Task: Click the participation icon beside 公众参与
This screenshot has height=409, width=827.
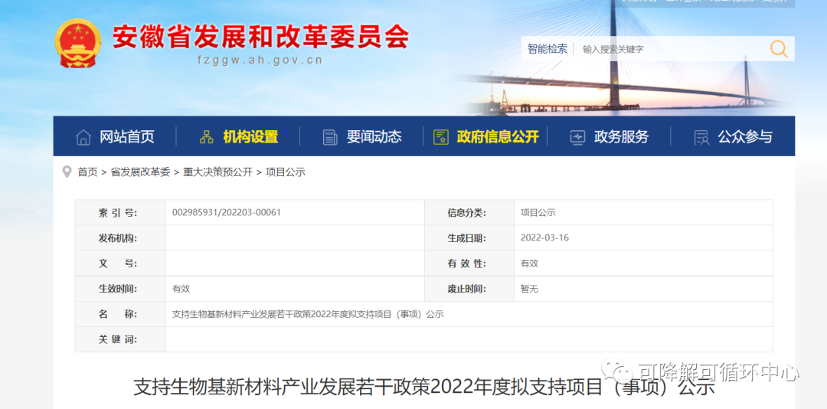Action: (x=701, y=137)
